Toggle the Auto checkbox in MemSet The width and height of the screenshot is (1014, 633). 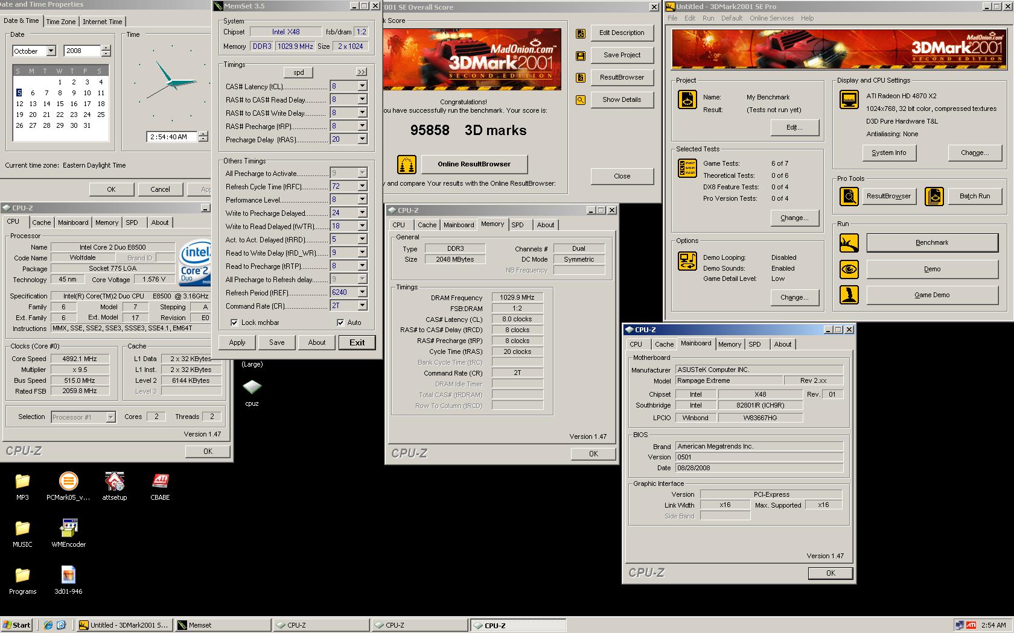click(340, 323)
